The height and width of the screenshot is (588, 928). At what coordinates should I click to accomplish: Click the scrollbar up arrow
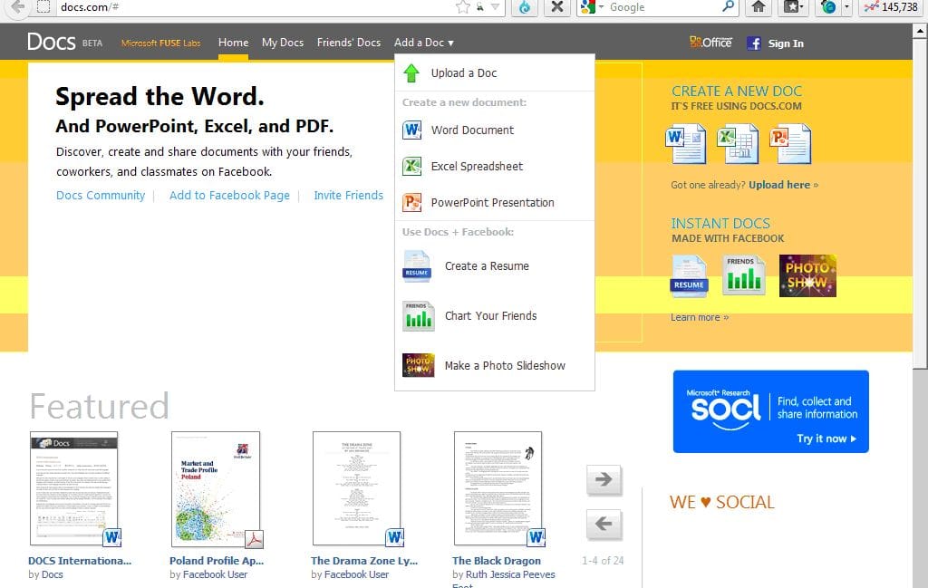pos(921,31)
